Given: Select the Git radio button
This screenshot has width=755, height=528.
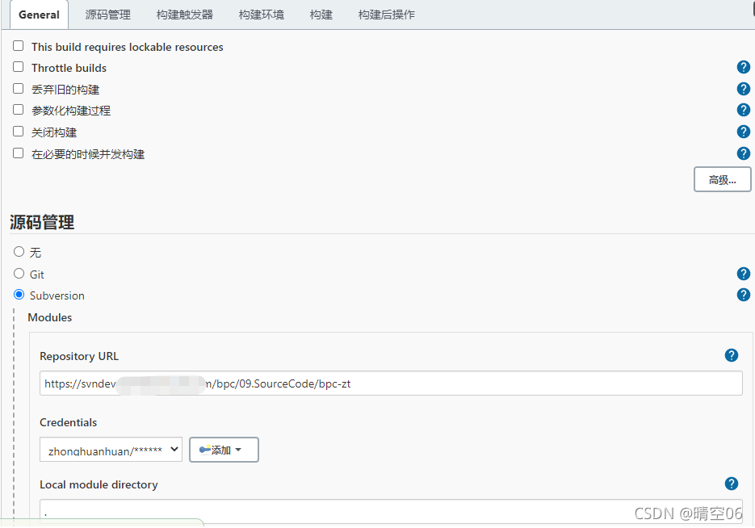Looking at the screenshot, I should 19,274.
